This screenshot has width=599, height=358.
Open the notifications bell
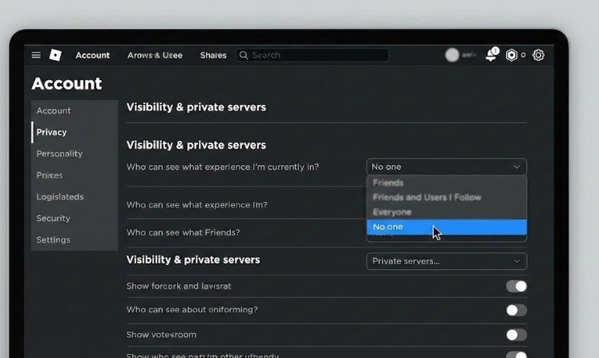491,55
